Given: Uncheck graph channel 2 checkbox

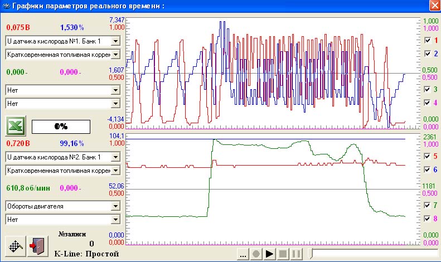Looking at the screenshot, I should 427,54.
